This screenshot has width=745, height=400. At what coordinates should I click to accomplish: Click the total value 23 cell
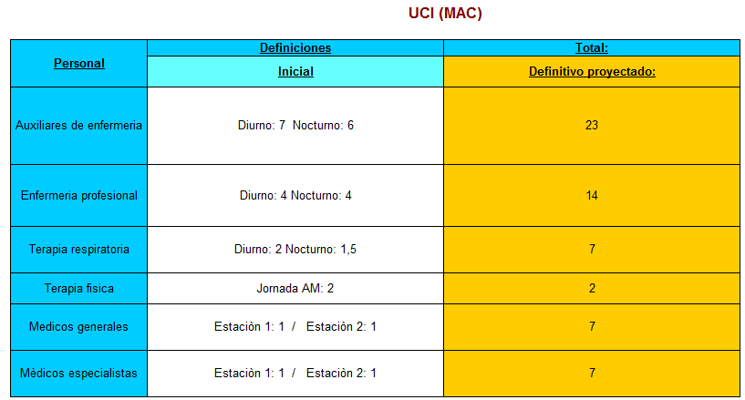591,125
